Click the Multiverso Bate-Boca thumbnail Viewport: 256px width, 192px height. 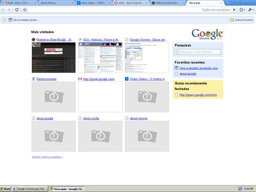click(x=54, y=58)
